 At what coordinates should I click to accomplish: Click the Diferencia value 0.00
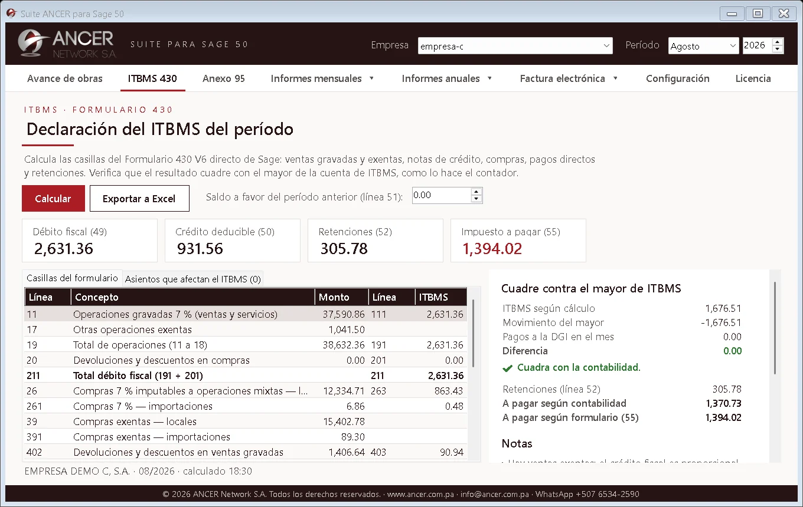732,351
